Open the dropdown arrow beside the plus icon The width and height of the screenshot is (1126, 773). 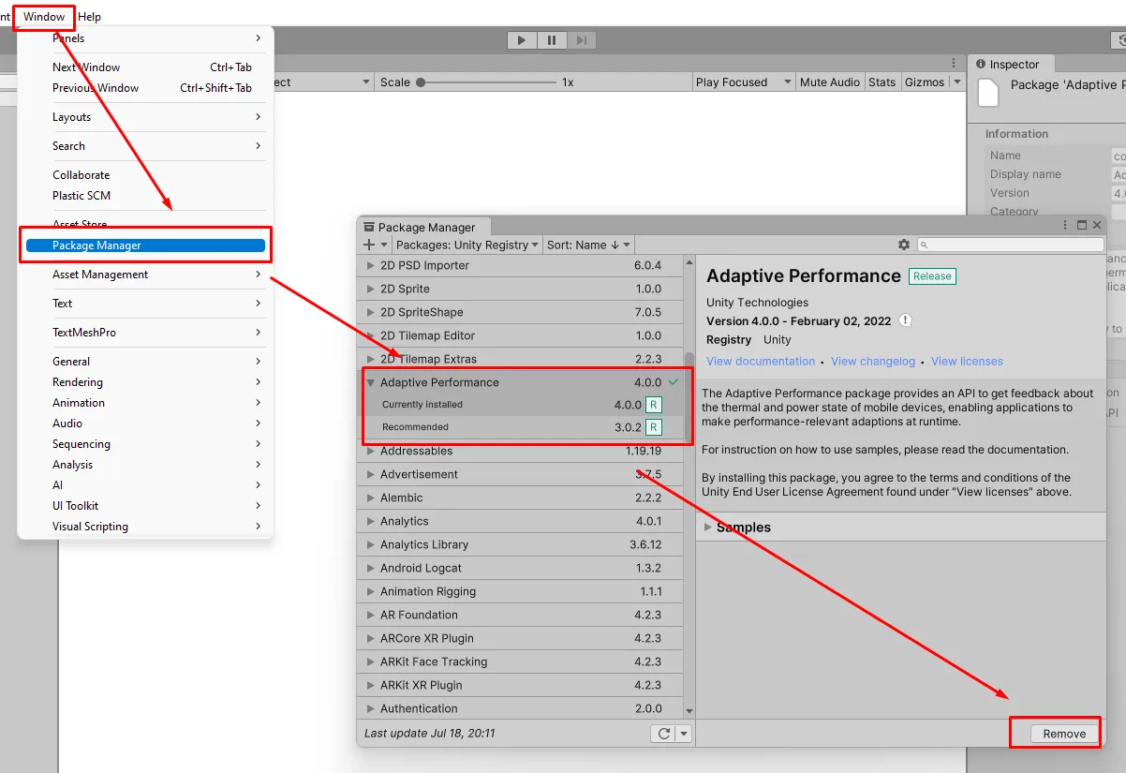pyautogui.click(x=384, y=245)
